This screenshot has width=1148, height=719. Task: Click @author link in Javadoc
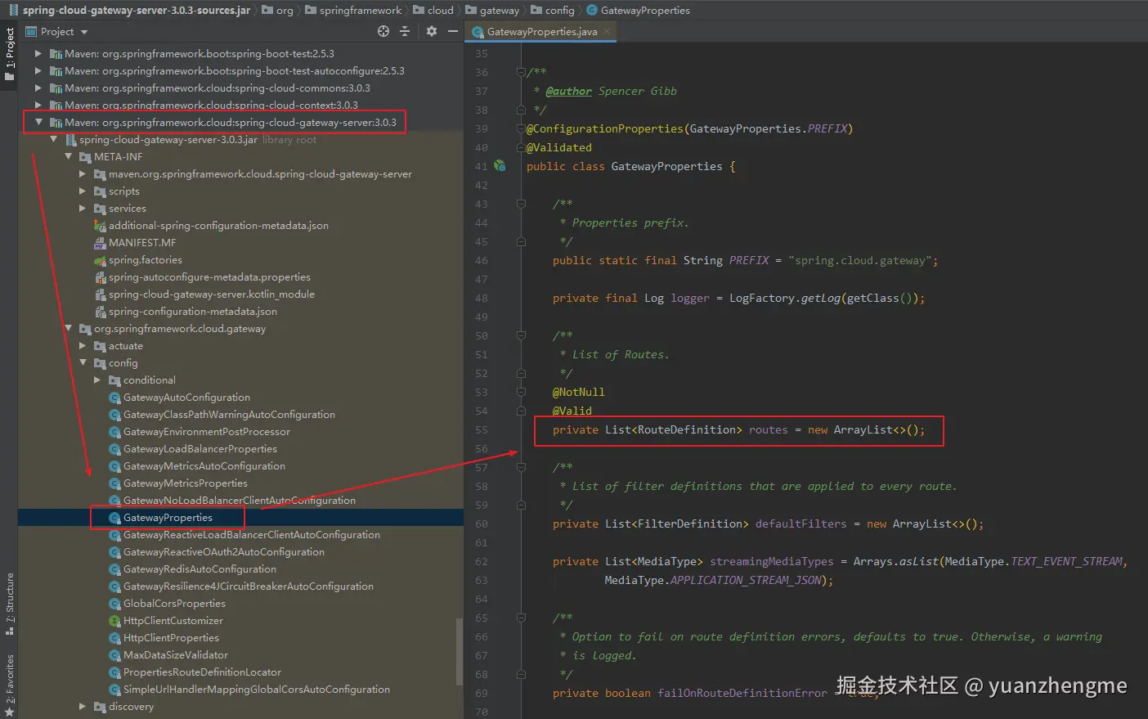pyautogui.click(x=568, y=91)
